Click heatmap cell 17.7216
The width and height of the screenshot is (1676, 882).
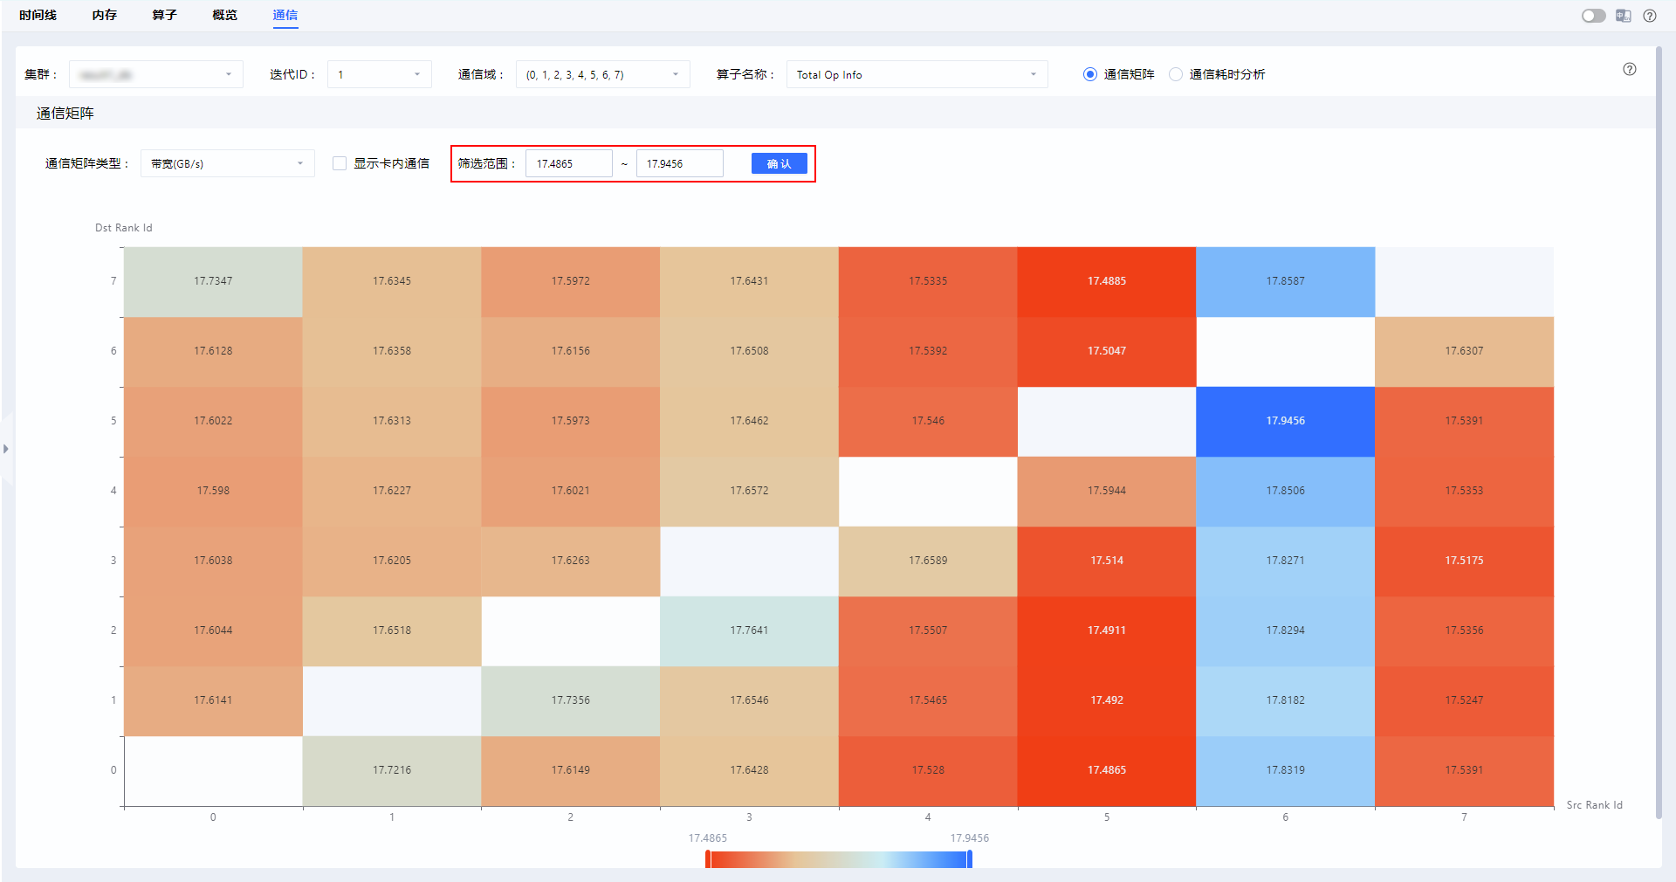point(391,770)
